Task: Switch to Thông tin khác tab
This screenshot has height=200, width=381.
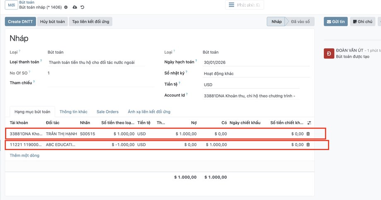Action: 73,112
